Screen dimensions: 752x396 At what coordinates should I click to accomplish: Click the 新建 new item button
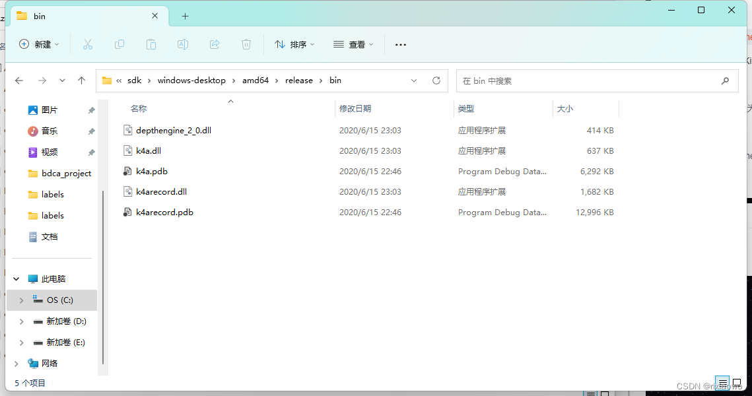click(39, 44)
